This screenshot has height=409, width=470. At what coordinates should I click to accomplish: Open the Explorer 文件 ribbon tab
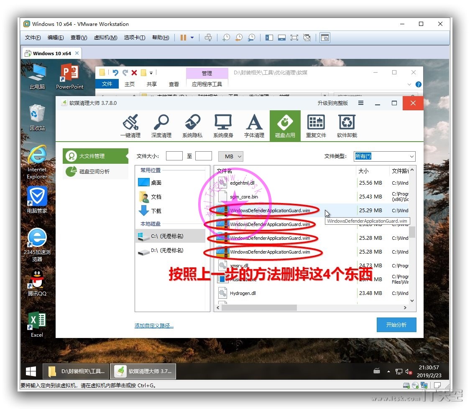tap(107, 84)
